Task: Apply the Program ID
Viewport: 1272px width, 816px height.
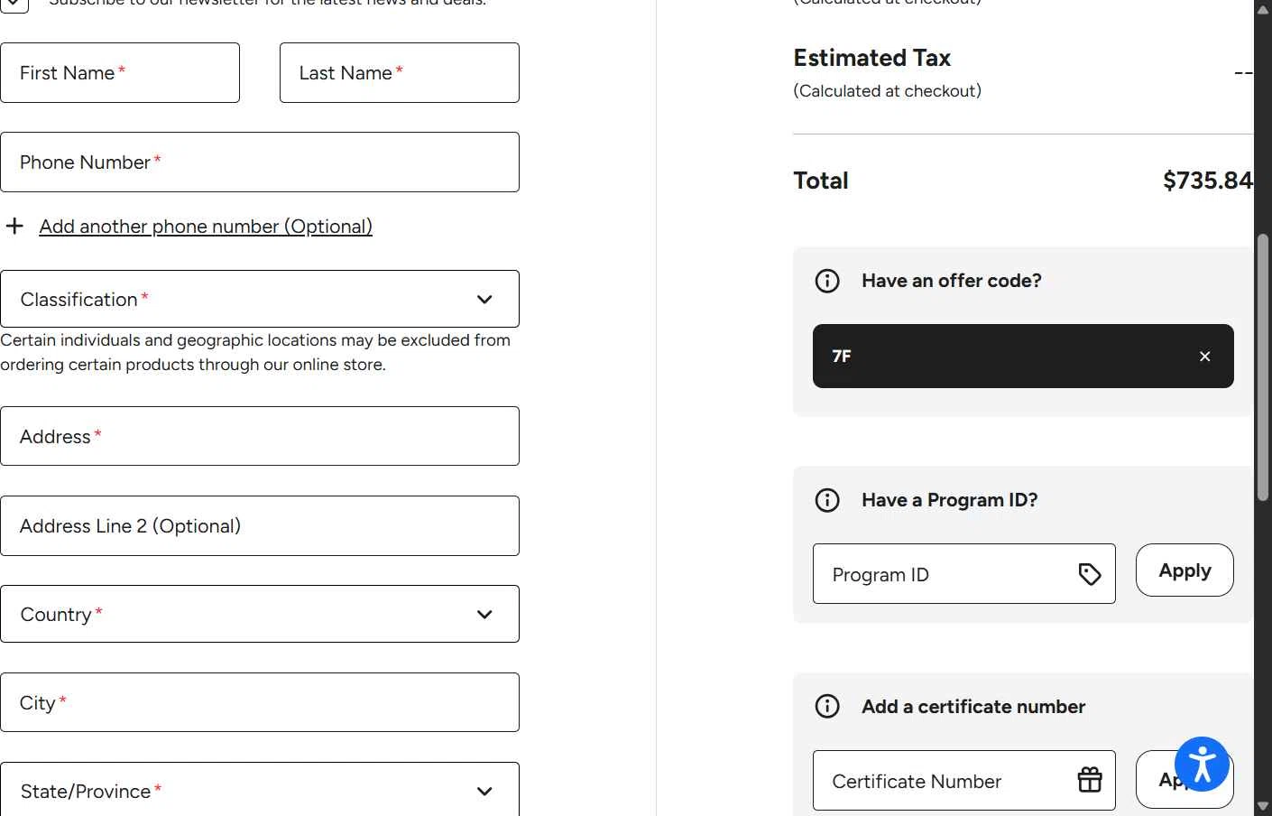Action: (1184, 570)
